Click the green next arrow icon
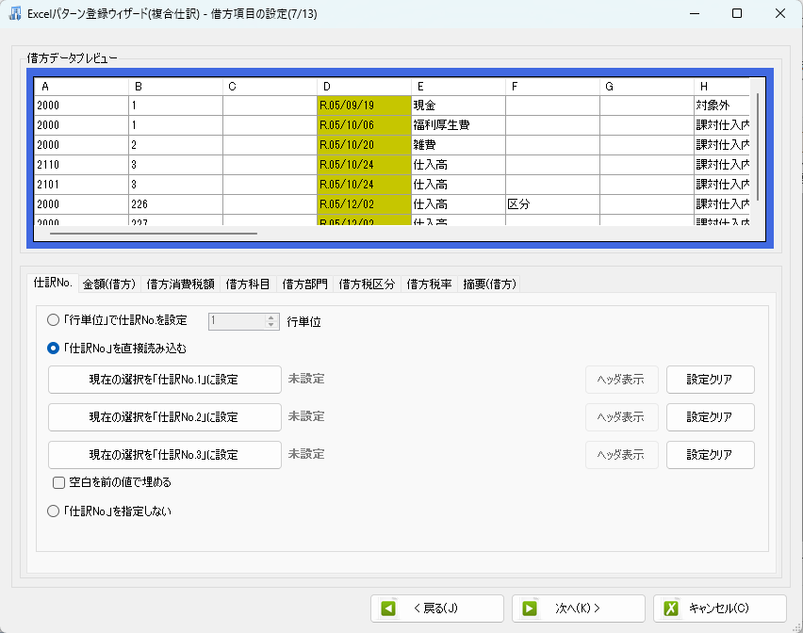Image resolution: width=803 pixels, height=633 pixels. [x=530, y=609]
